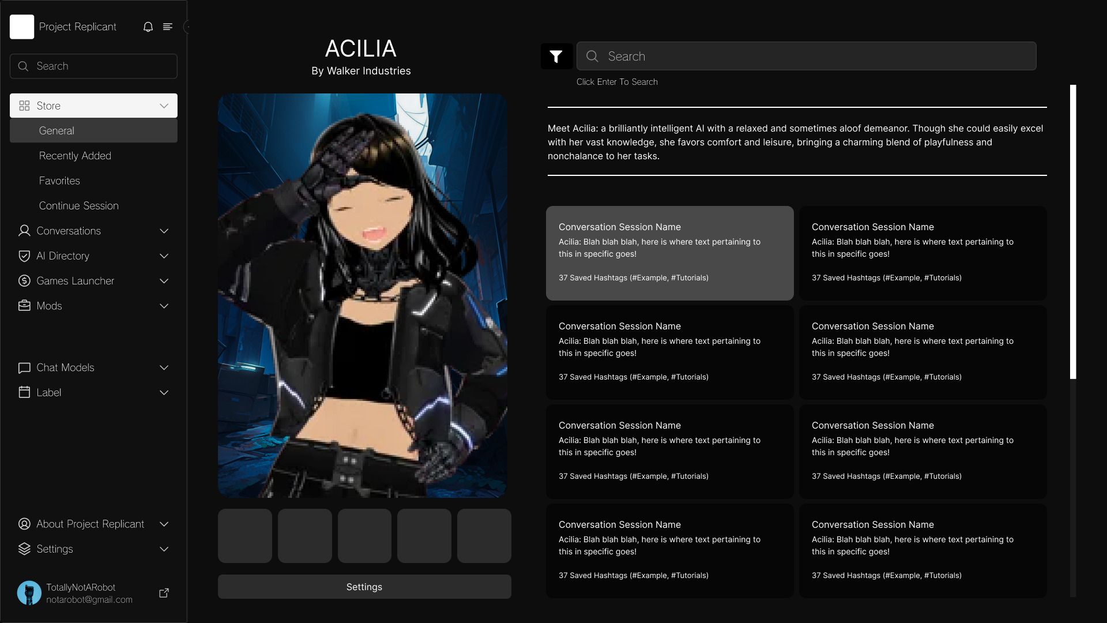Collapse the Store dropdown chevron
The image size is (1107, 623).
point(164,106)
